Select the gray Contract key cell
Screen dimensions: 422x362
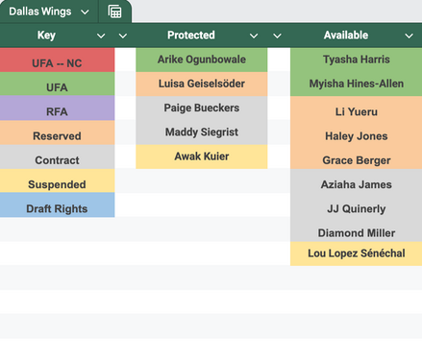pyautogui.click(x=57, y=157)
